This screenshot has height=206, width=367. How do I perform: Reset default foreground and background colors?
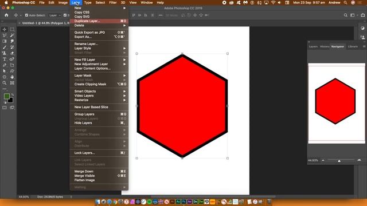[x=5, y=102]
